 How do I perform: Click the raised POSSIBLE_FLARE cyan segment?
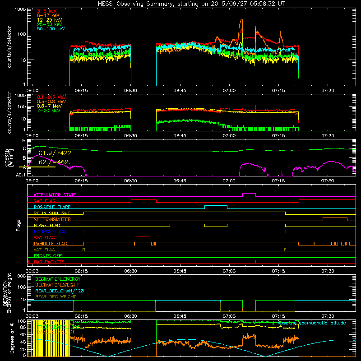pos(216,206)
